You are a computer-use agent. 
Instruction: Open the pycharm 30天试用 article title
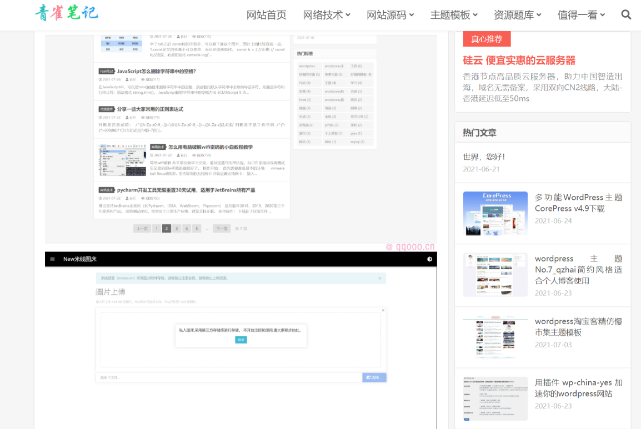(186, 190)
